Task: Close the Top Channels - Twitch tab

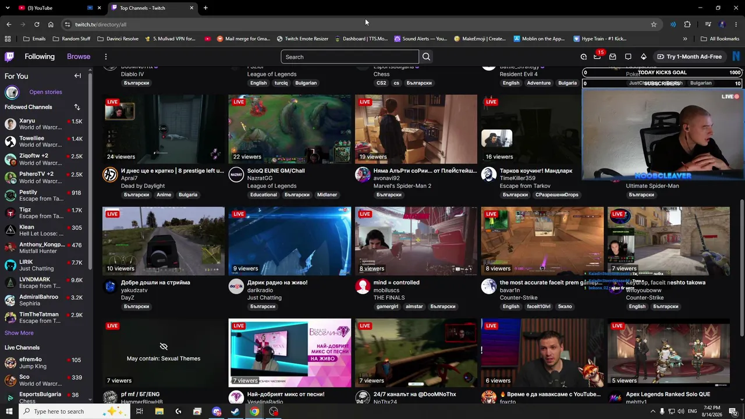Action: tap(191, 8)
